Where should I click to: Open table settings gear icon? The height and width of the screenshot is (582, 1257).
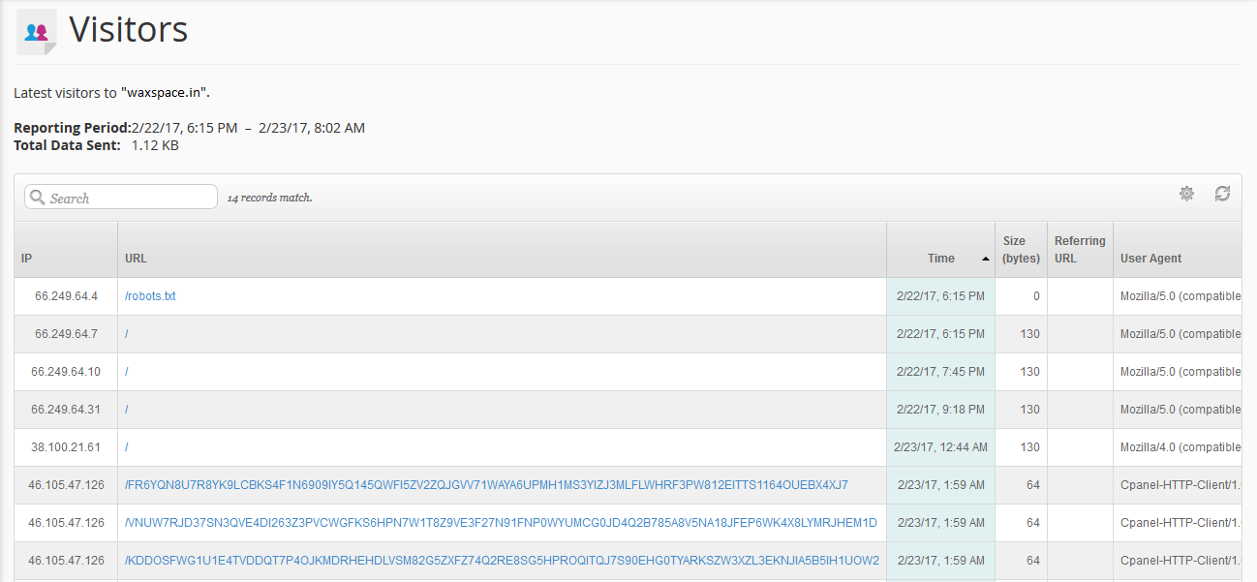point(1186,194)
